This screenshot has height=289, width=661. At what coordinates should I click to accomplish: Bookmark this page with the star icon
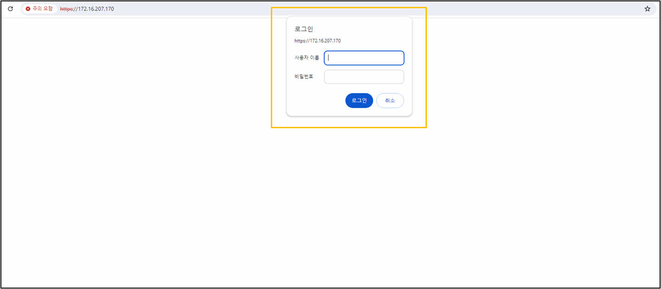647,9
